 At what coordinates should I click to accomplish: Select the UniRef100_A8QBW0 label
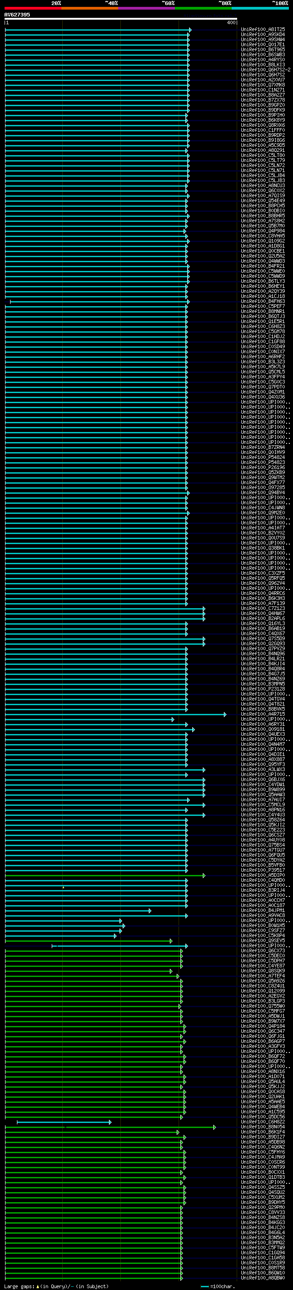click(x=262, y=1278)
